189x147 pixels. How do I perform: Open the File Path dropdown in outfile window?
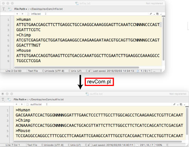(20, 99)
